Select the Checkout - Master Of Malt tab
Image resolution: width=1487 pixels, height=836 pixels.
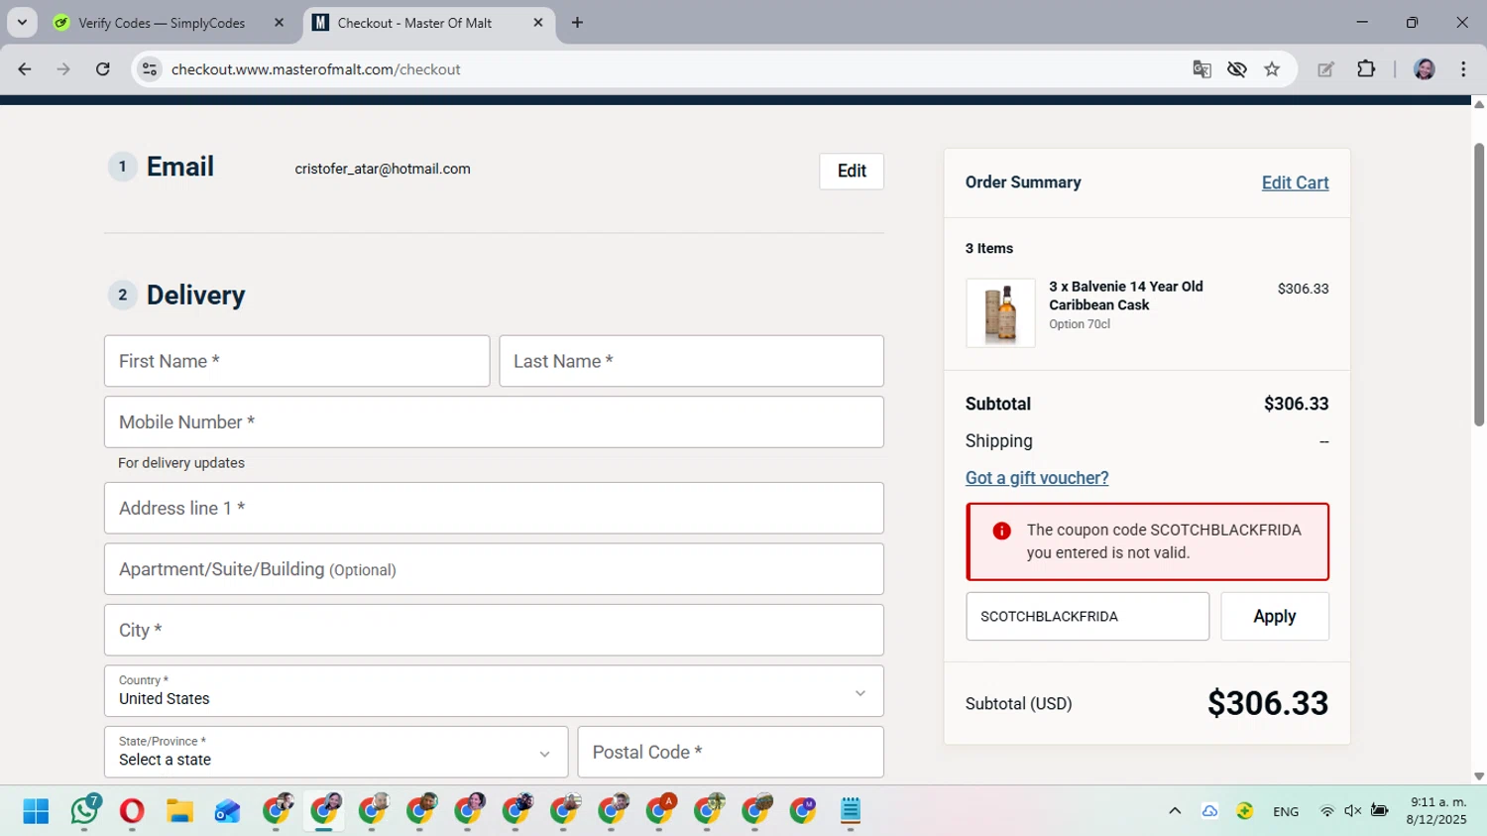click(x=428, y=23)
